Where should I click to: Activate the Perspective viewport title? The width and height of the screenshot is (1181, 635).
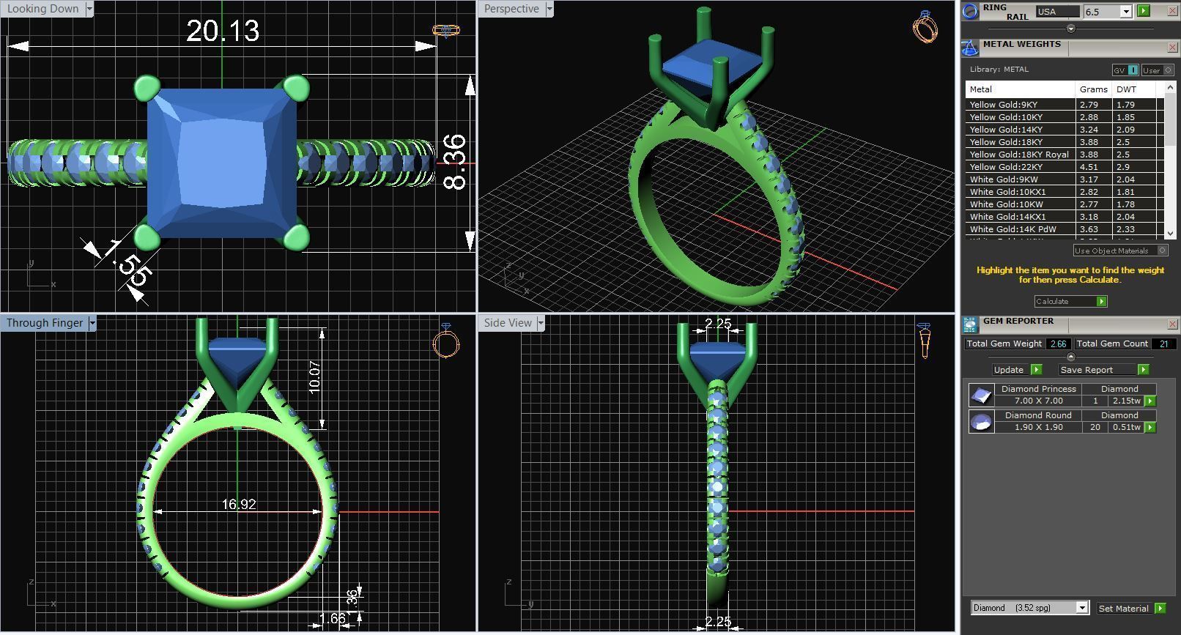click(511, 9)
